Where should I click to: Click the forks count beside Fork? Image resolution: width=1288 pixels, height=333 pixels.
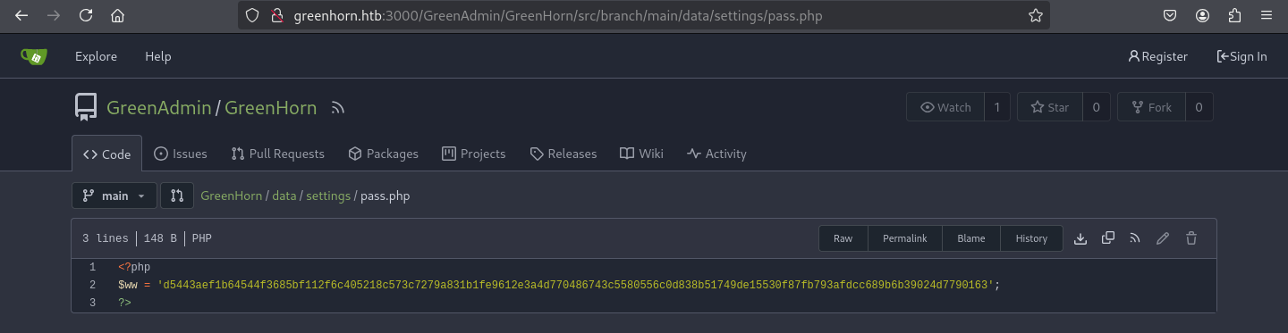(1199, 107)
